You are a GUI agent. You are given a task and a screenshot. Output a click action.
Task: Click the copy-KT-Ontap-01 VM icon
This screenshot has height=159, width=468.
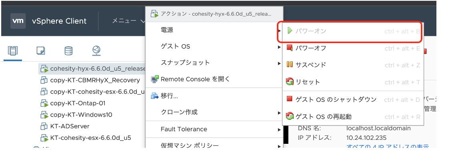(44, 103)
